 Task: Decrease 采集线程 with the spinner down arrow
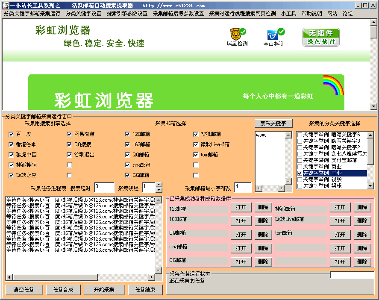pos(159,190)
